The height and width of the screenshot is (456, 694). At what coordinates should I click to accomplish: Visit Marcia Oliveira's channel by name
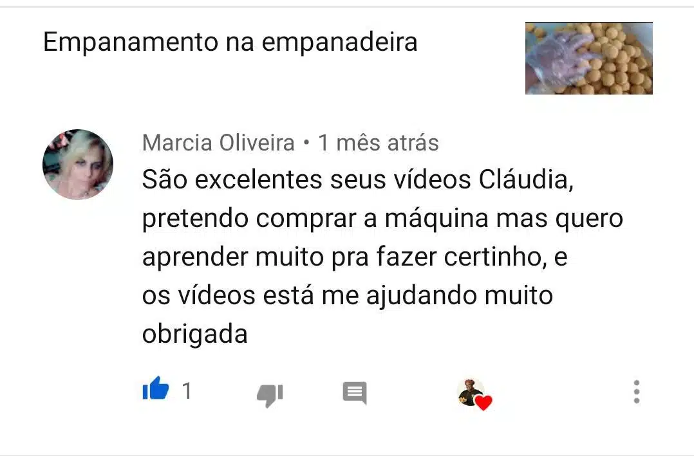pyautogui.click(x=218, y=143)
